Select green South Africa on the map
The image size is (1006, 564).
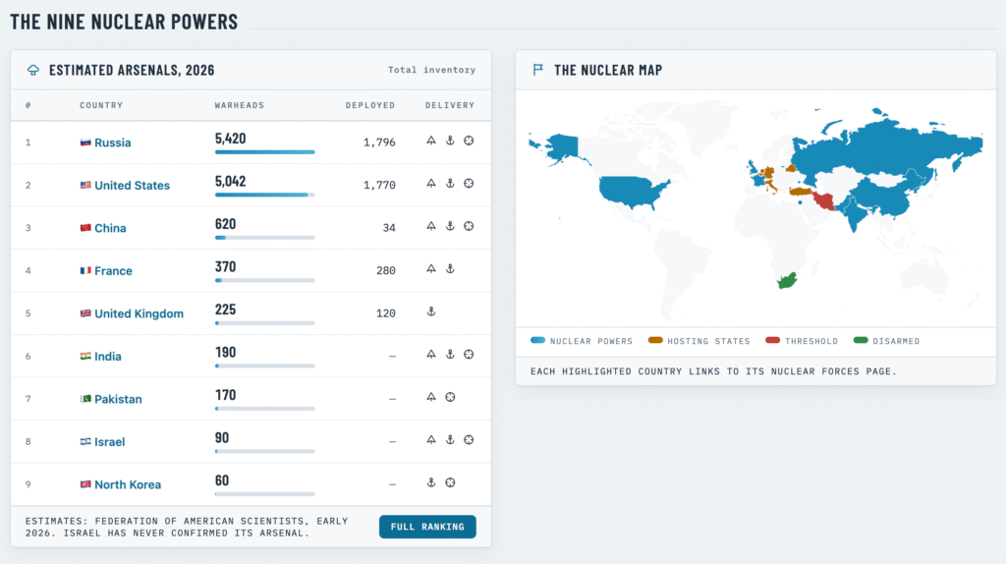(x=787, y=281)
